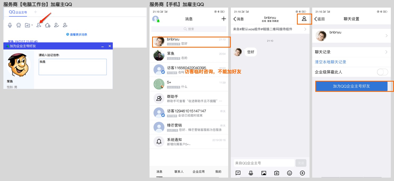Expand the 来自#默认wpa组件 source row
394x181 pixels.
pos(270,29)
